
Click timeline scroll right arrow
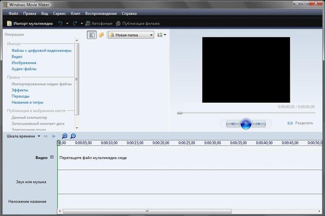tap(319, 211)
